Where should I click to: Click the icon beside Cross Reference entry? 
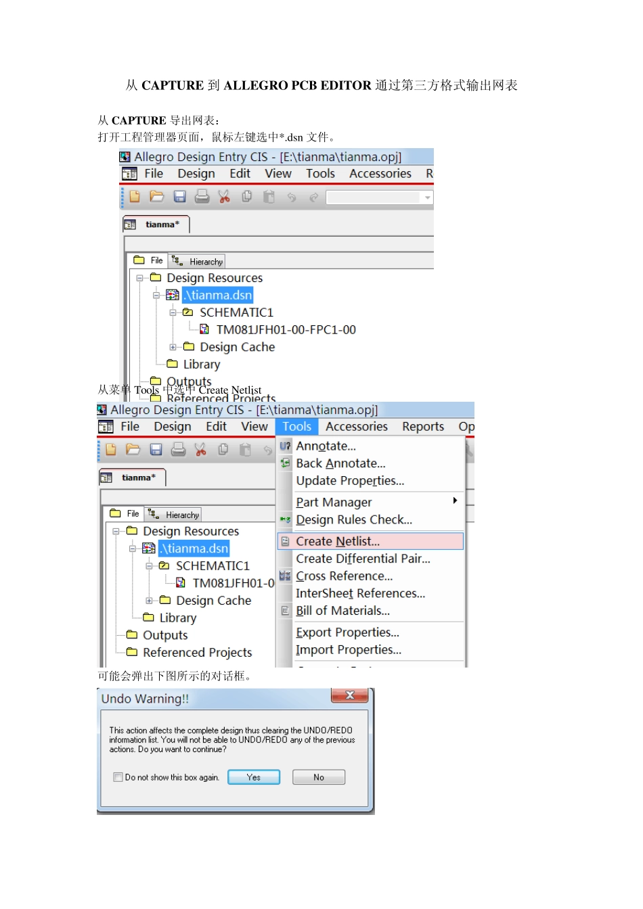(x=285, y=576)
